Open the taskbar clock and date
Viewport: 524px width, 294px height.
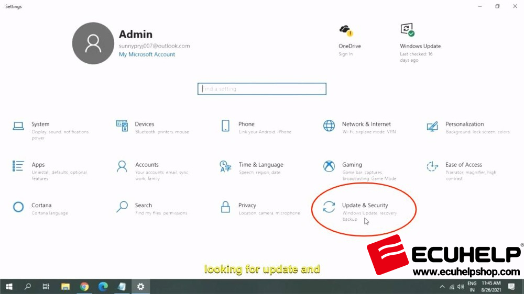[x=492, y=287]
